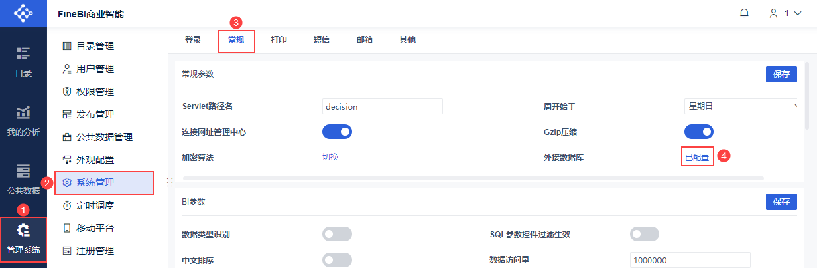817x268 pixels.
Task: Turn off Gzip压缩 switch
Action: tap(698, 132)
